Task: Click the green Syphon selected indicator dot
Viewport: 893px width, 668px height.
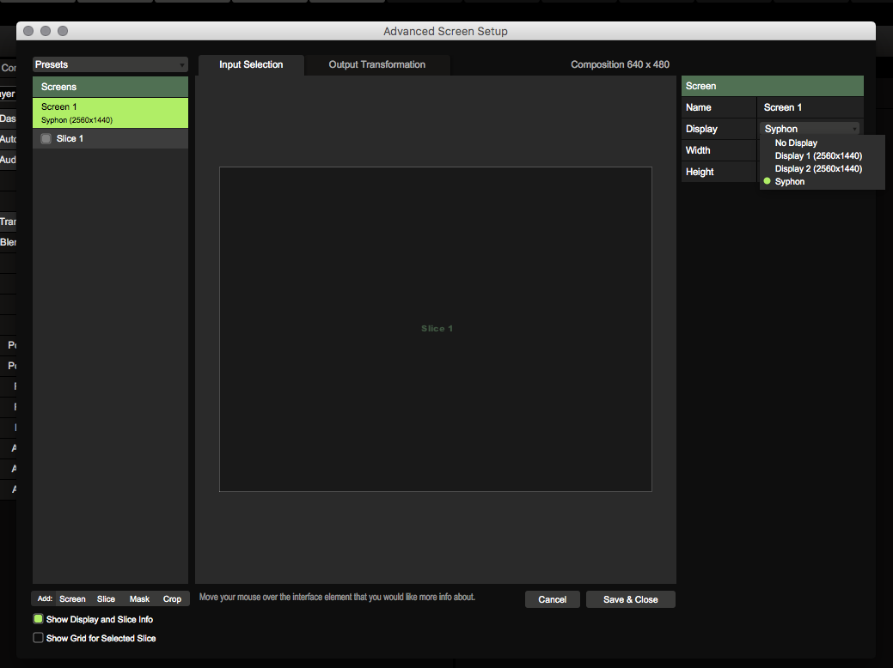Action: coord(767,181)
